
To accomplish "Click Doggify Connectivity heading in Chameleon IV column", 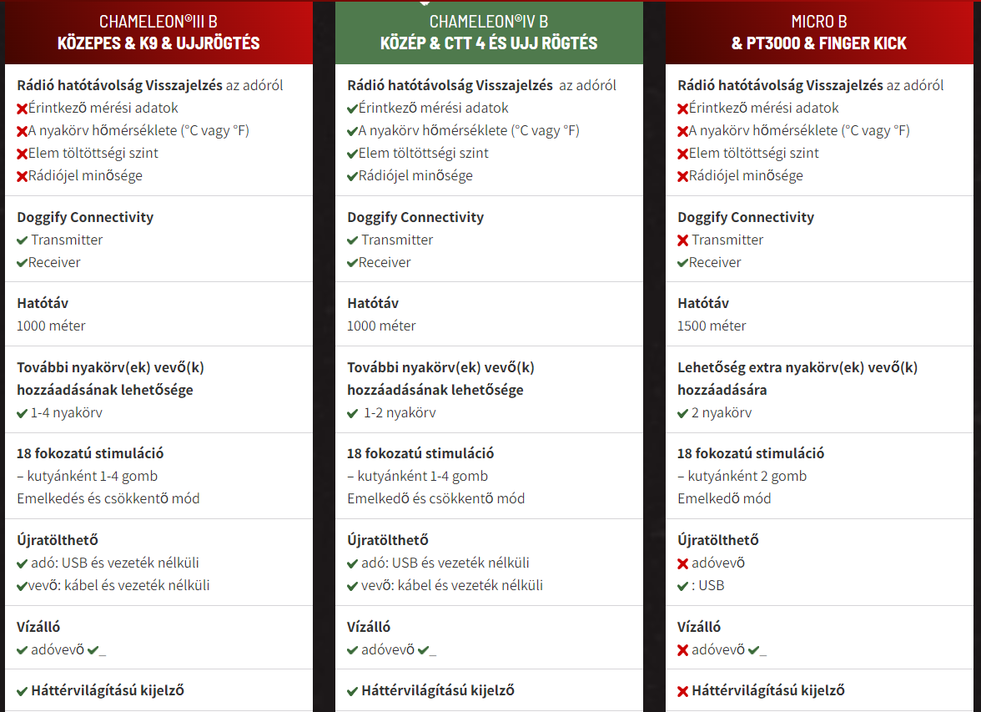I will pos(415,217).
